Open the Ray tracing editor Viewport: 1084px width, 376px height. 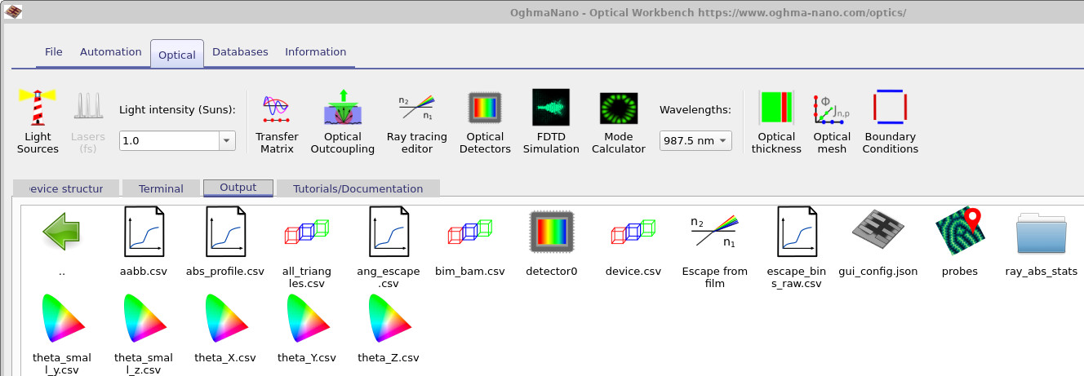[416, 121]
